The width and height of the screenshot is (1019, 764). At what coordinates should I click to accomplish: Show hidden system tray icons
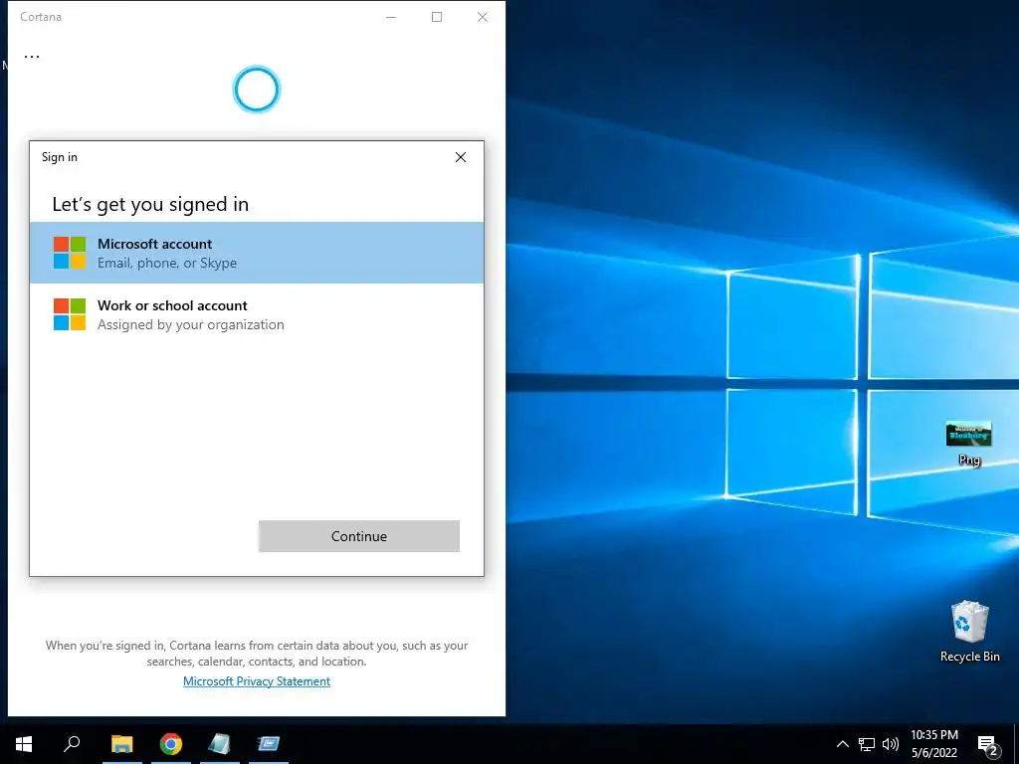tap(842, 744)
